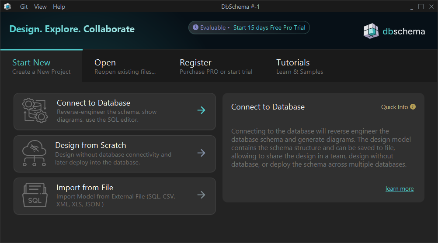
Task: Switch to the Open tab
Action: pos(125,66)
